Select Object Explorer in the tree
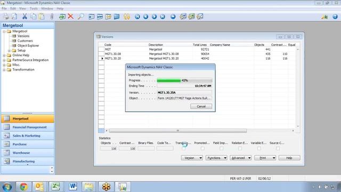This screenshot has width=341, height=192. point(28,46)
